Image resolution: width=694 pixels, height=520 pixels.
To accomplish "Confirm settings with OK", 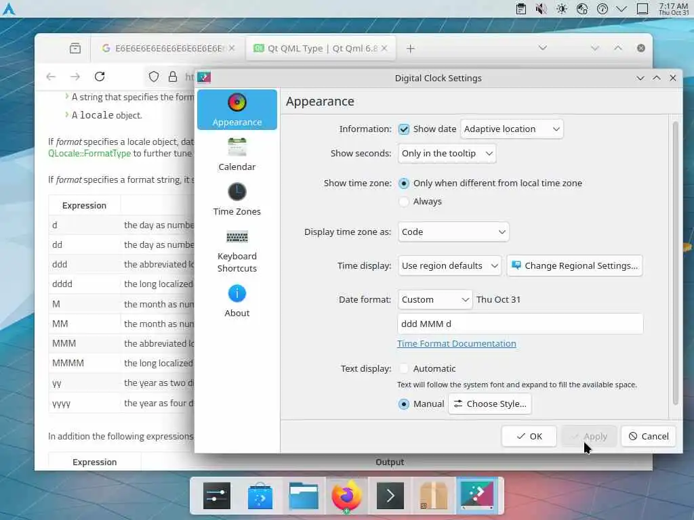I will coord(529,437).
